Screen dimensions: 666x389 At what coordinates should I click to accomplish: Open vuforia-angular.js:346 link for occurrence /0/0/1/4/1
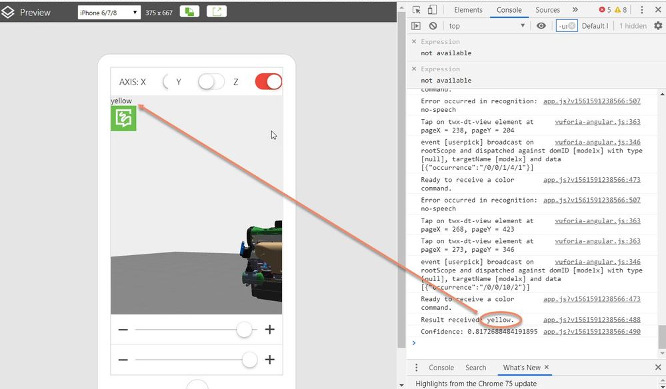click(597, 142)
